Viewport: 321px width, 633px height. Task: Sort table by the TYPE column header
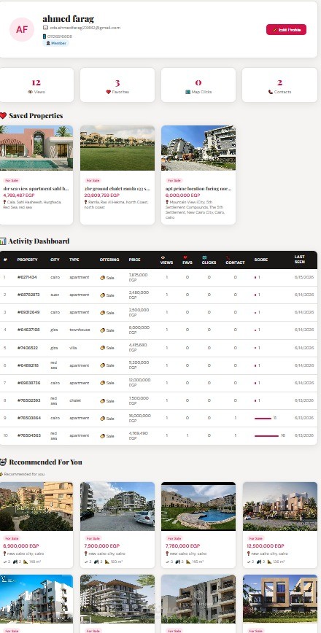[x=74, y=260]
